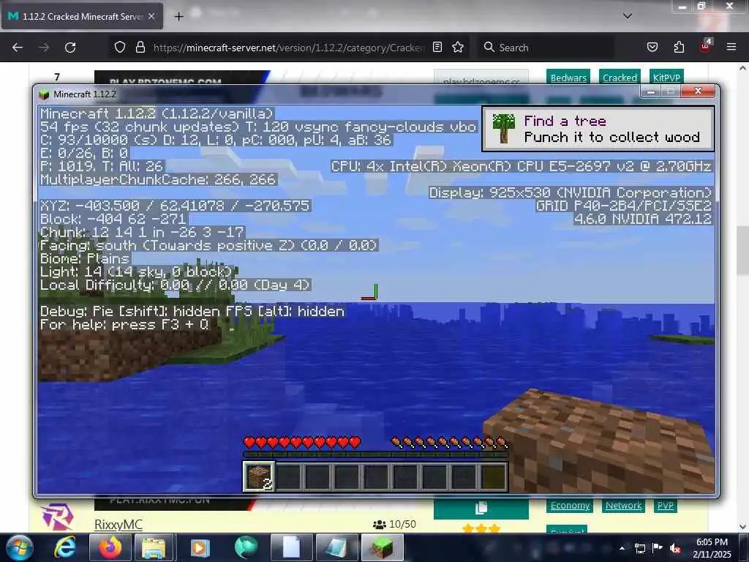Click the RixxyMC server logo

click(x=57, y=517)
